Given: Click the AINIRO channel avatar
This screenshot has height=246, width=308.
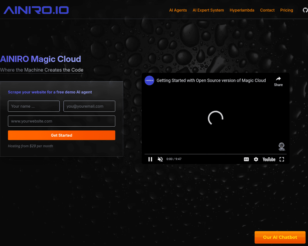Looking at the screenshot, I should [x=149, y=80].
